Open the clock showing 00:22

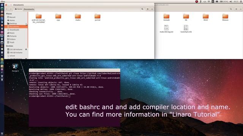(236, 2)
